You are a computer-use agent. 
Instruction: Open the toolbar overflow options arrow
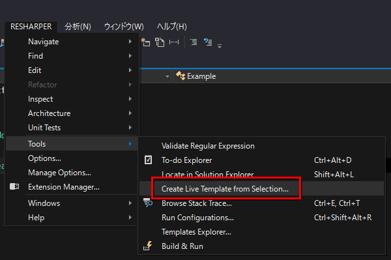pos(220,46)
